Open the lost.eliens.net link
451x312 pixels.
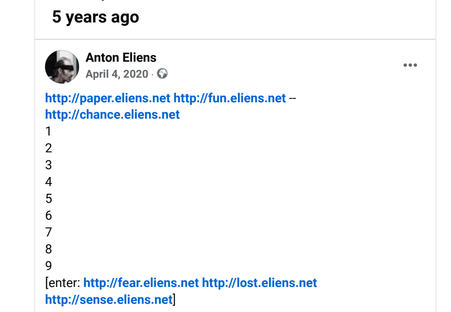click(x=260, y=283)
